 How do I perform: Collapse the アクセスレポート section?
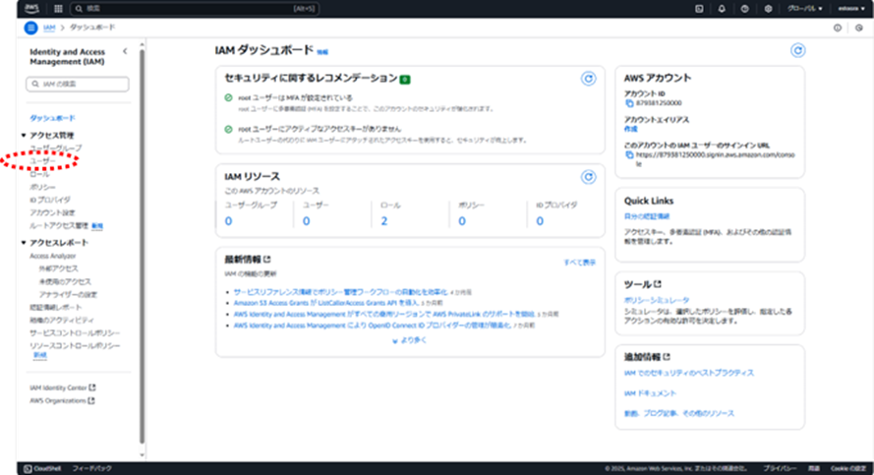click(x=24, y=243)
